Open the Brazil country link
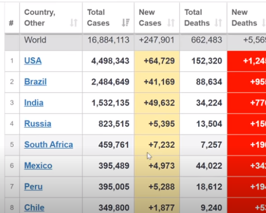 click(35, 82)
